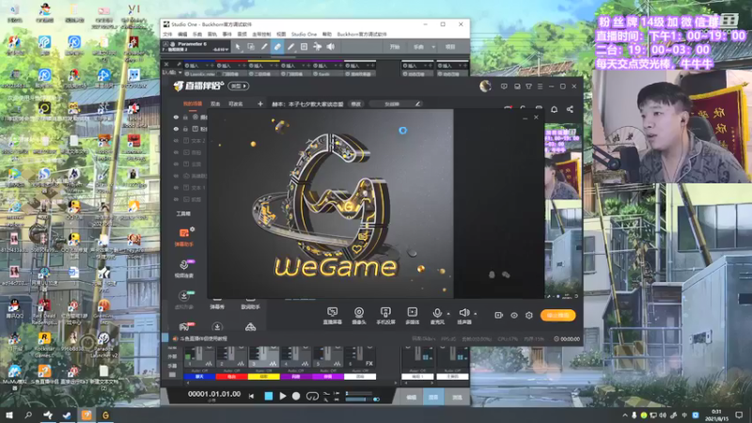Screen dimensions: 752x423
Task: Open the first menu in Studio One menu bar
Action: click(x=167, y=35)
